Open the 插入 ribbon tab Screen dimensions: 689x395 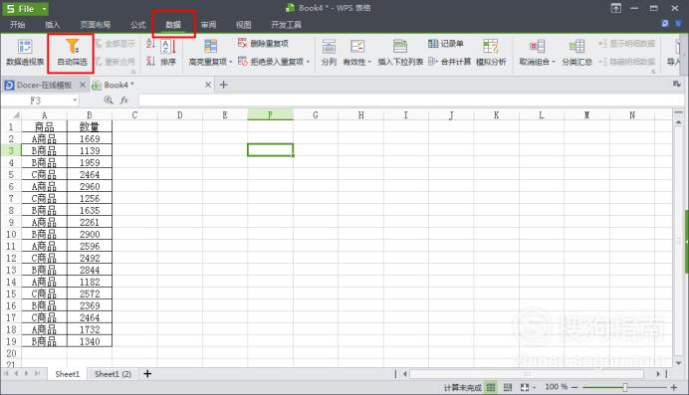[53, 25]
